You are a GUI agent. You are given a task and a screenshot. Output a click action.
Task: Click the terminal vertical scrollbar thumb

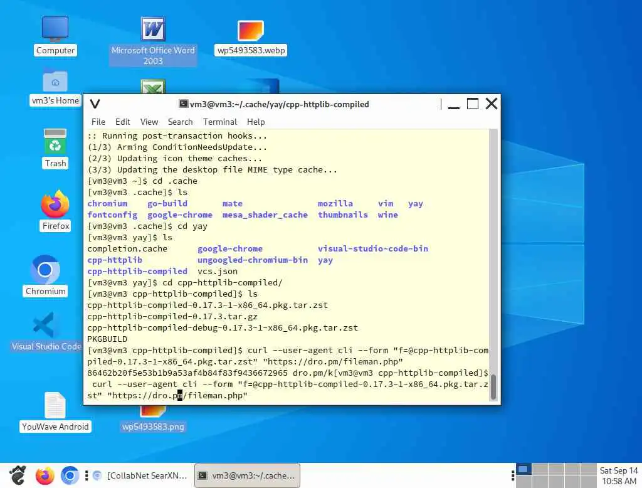click(493, 387)
